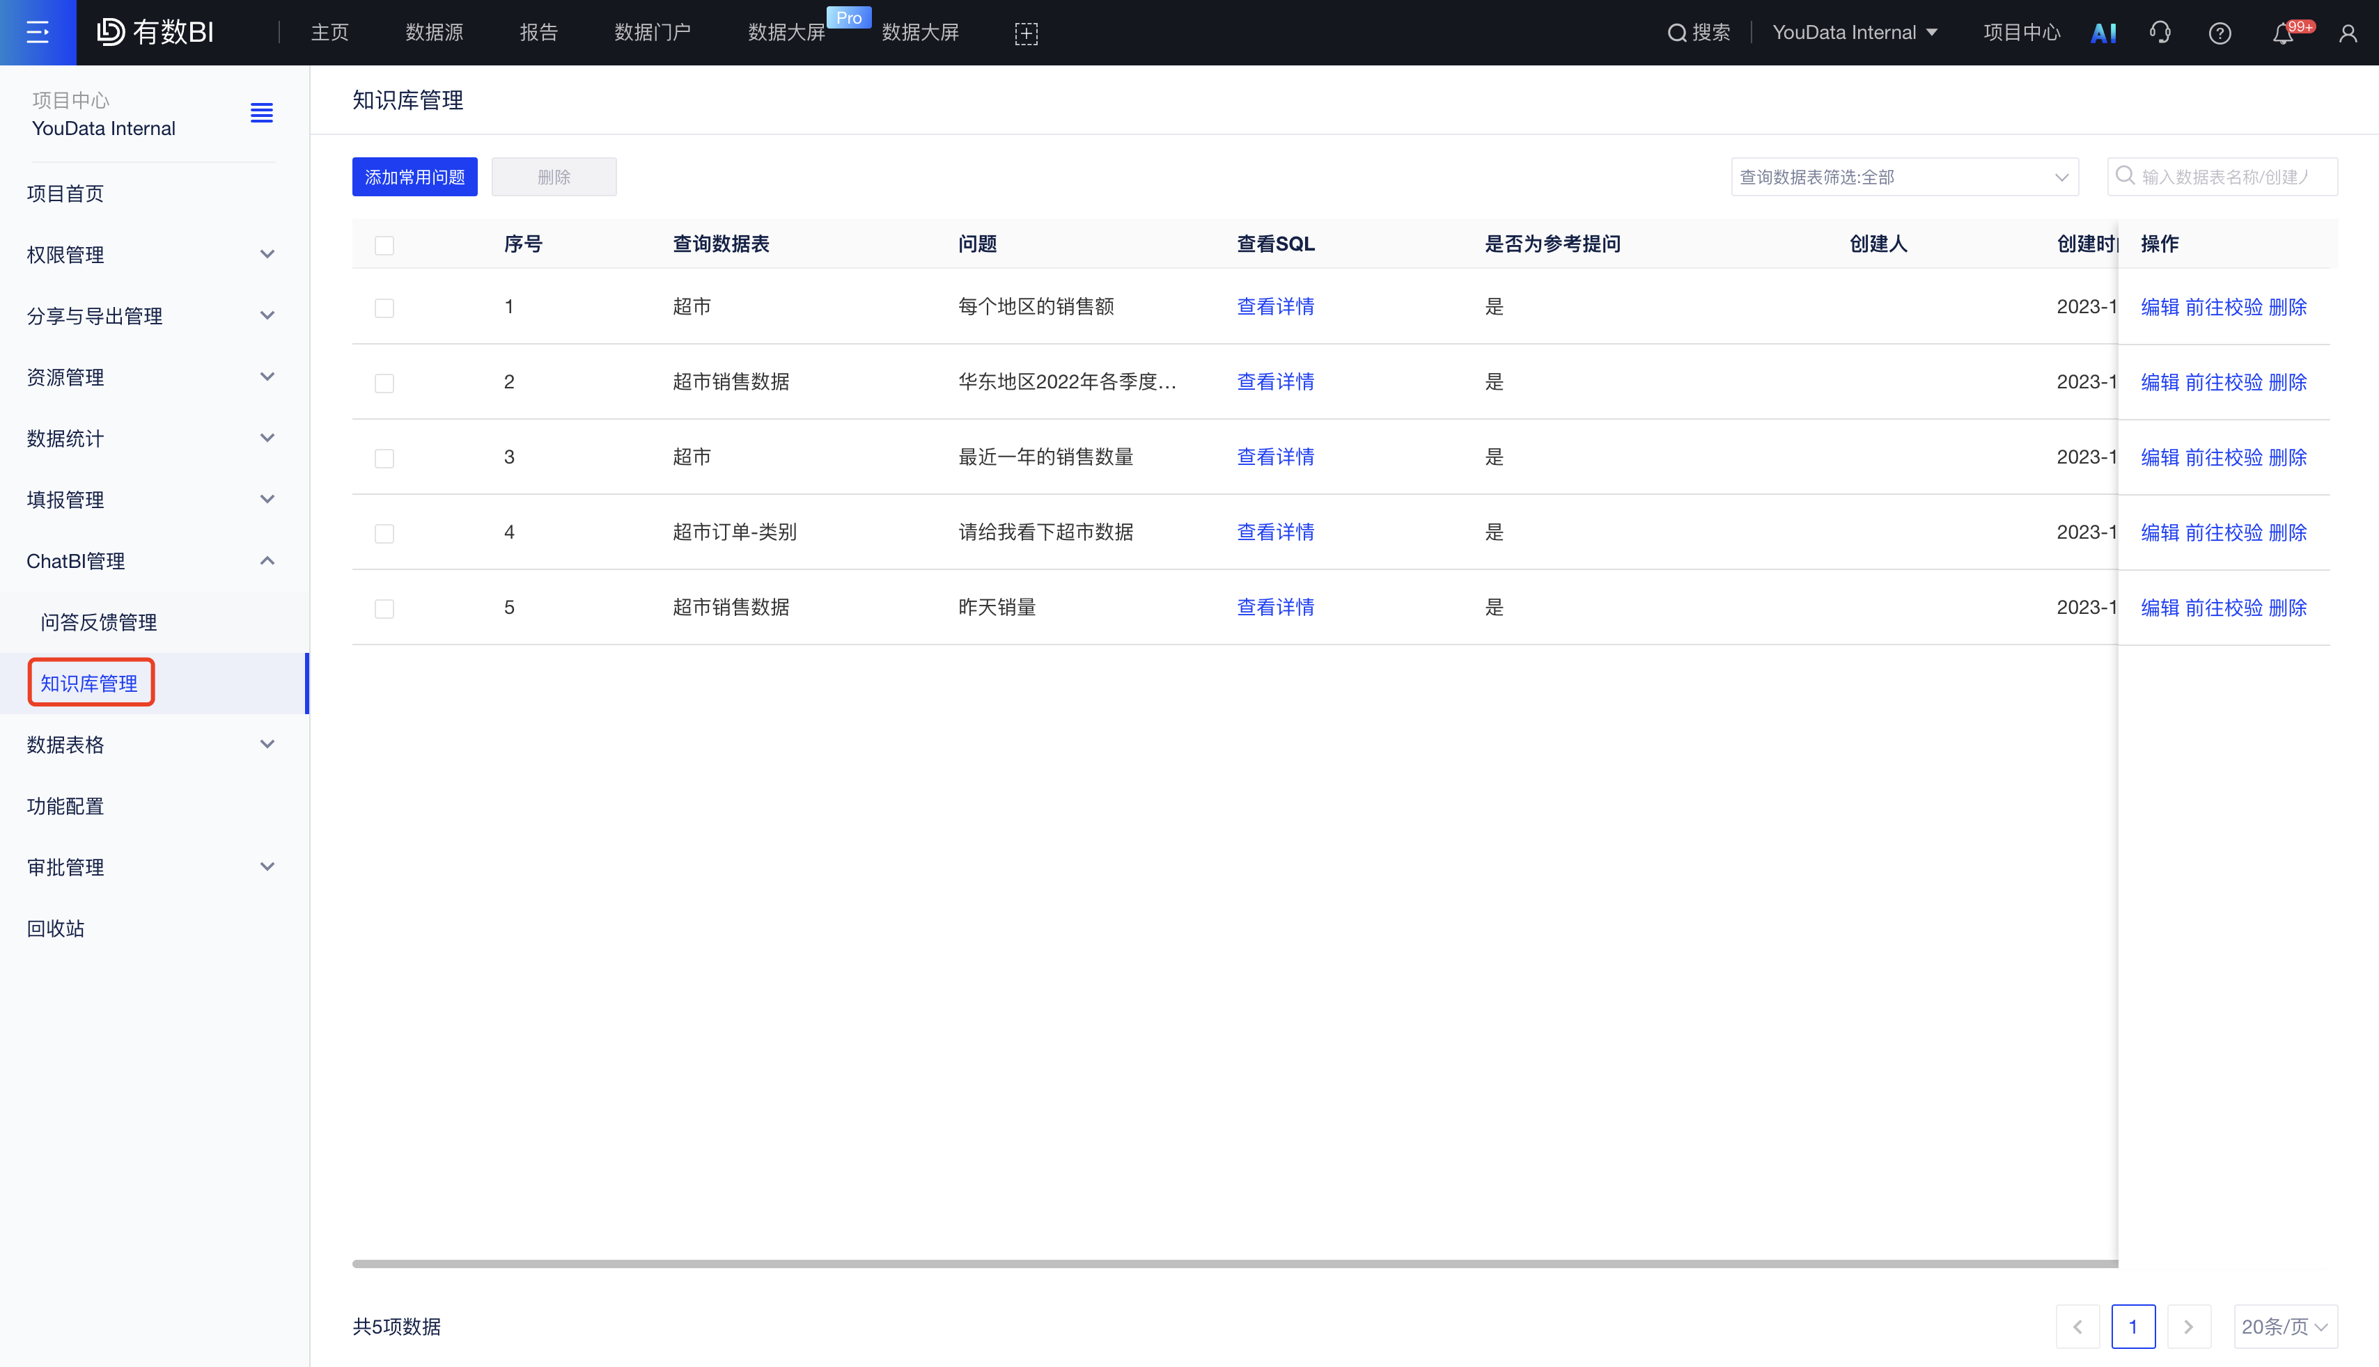Open the 数据源 top navigation item
Viewport: 2379px width, 1367px height.
pyautogui.click(x=434, y=33)
